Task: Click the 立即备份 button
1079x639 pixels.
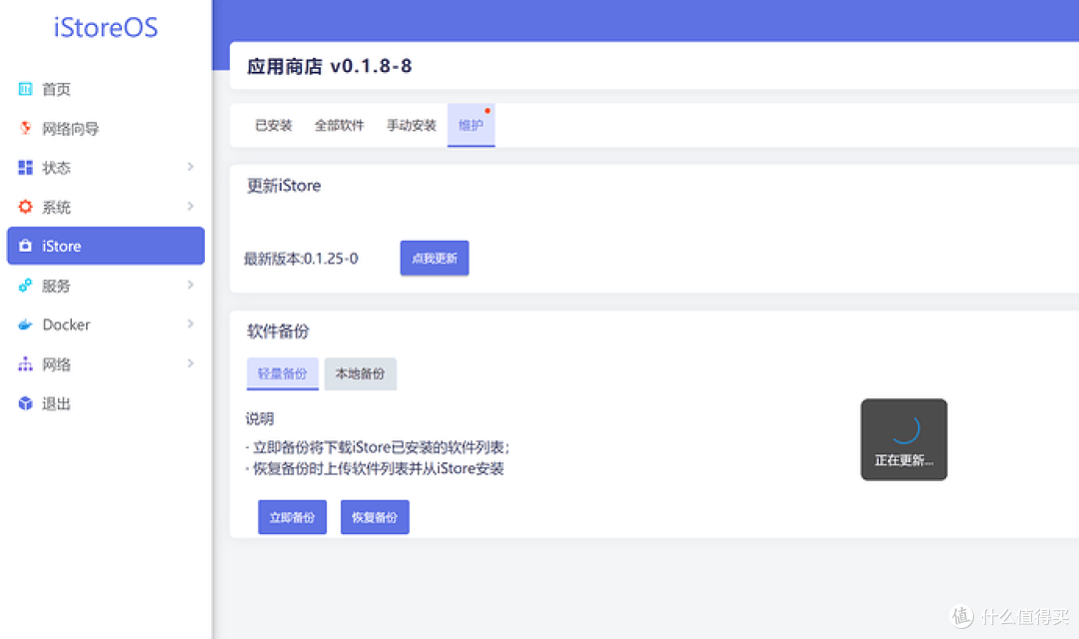Action: click(292, 516)
